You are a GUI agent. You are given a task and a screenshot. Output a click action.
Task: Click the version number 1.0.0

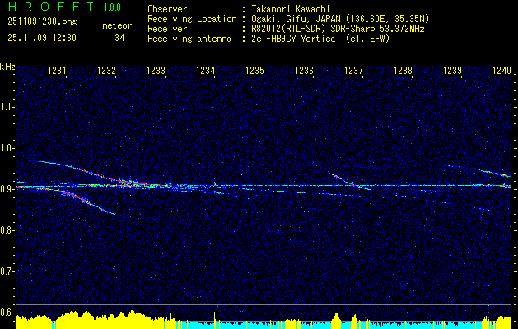click(112, 7)
